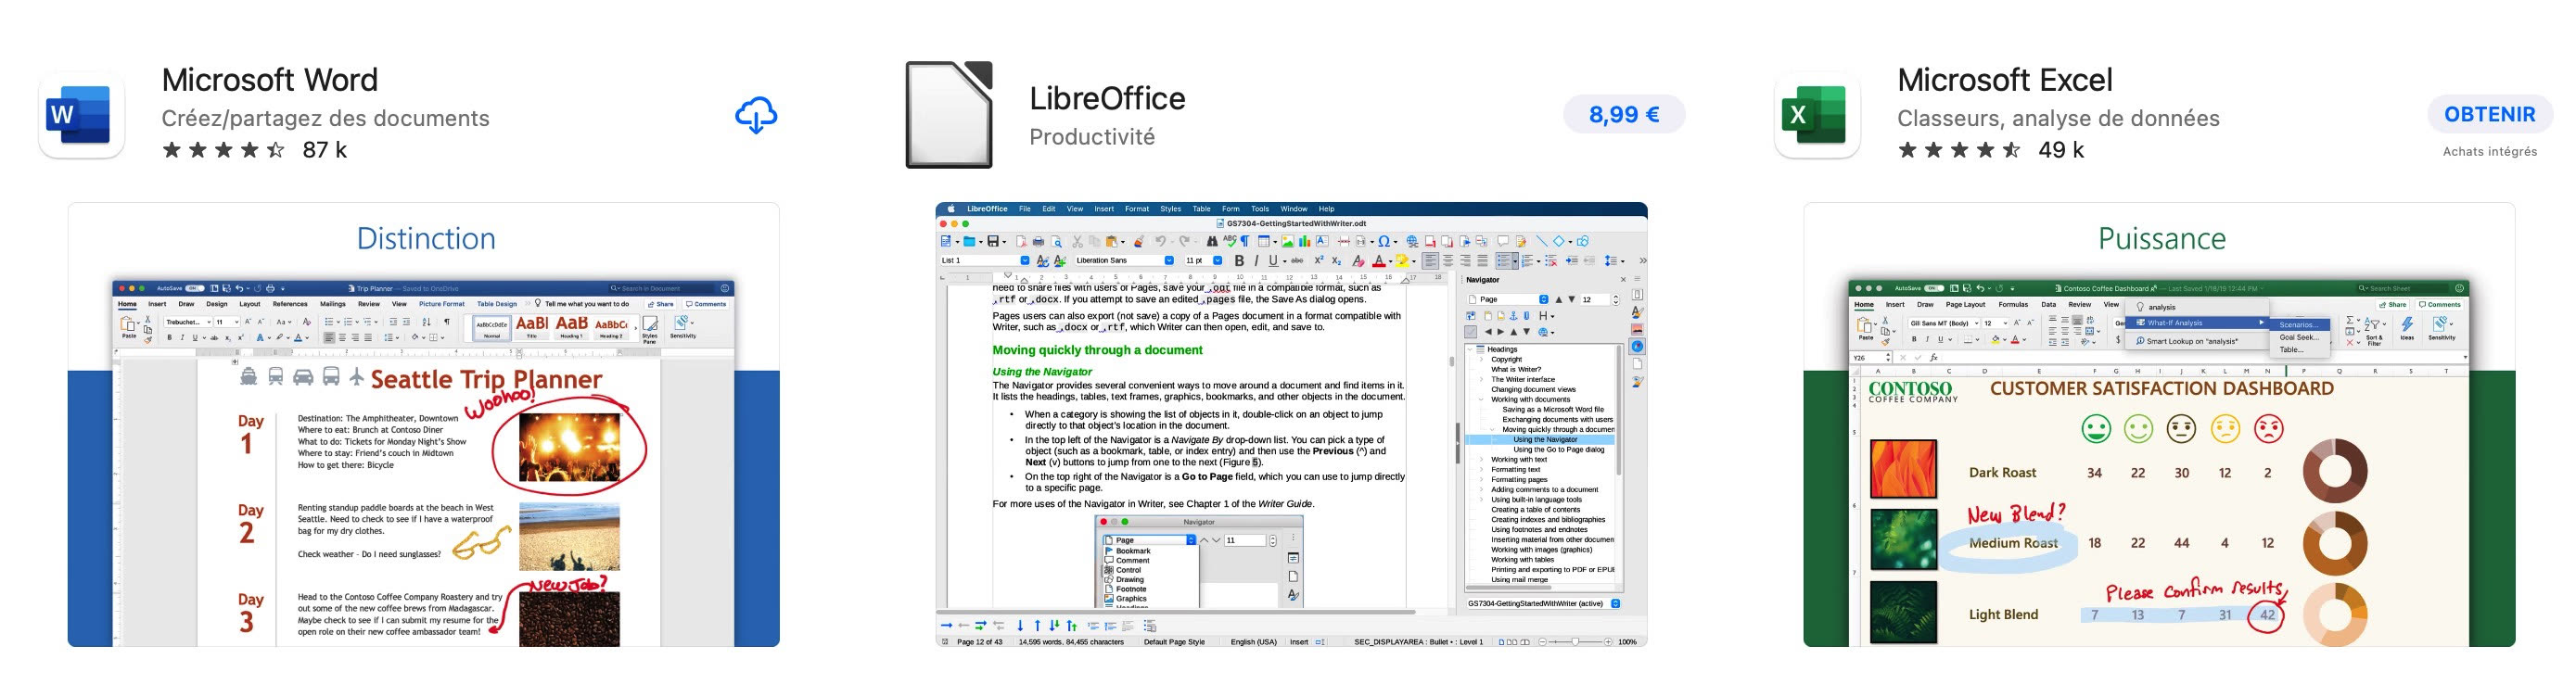Click the LibreOffice title
The width and height of the screenshot is (2576, 684).
[1107, 98]
